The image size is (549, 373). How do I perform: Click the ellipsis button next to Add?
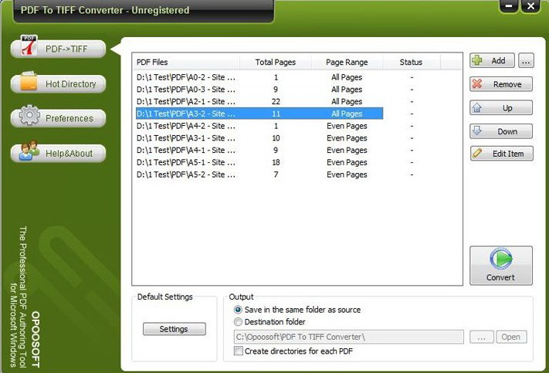(x=526, y=60)
